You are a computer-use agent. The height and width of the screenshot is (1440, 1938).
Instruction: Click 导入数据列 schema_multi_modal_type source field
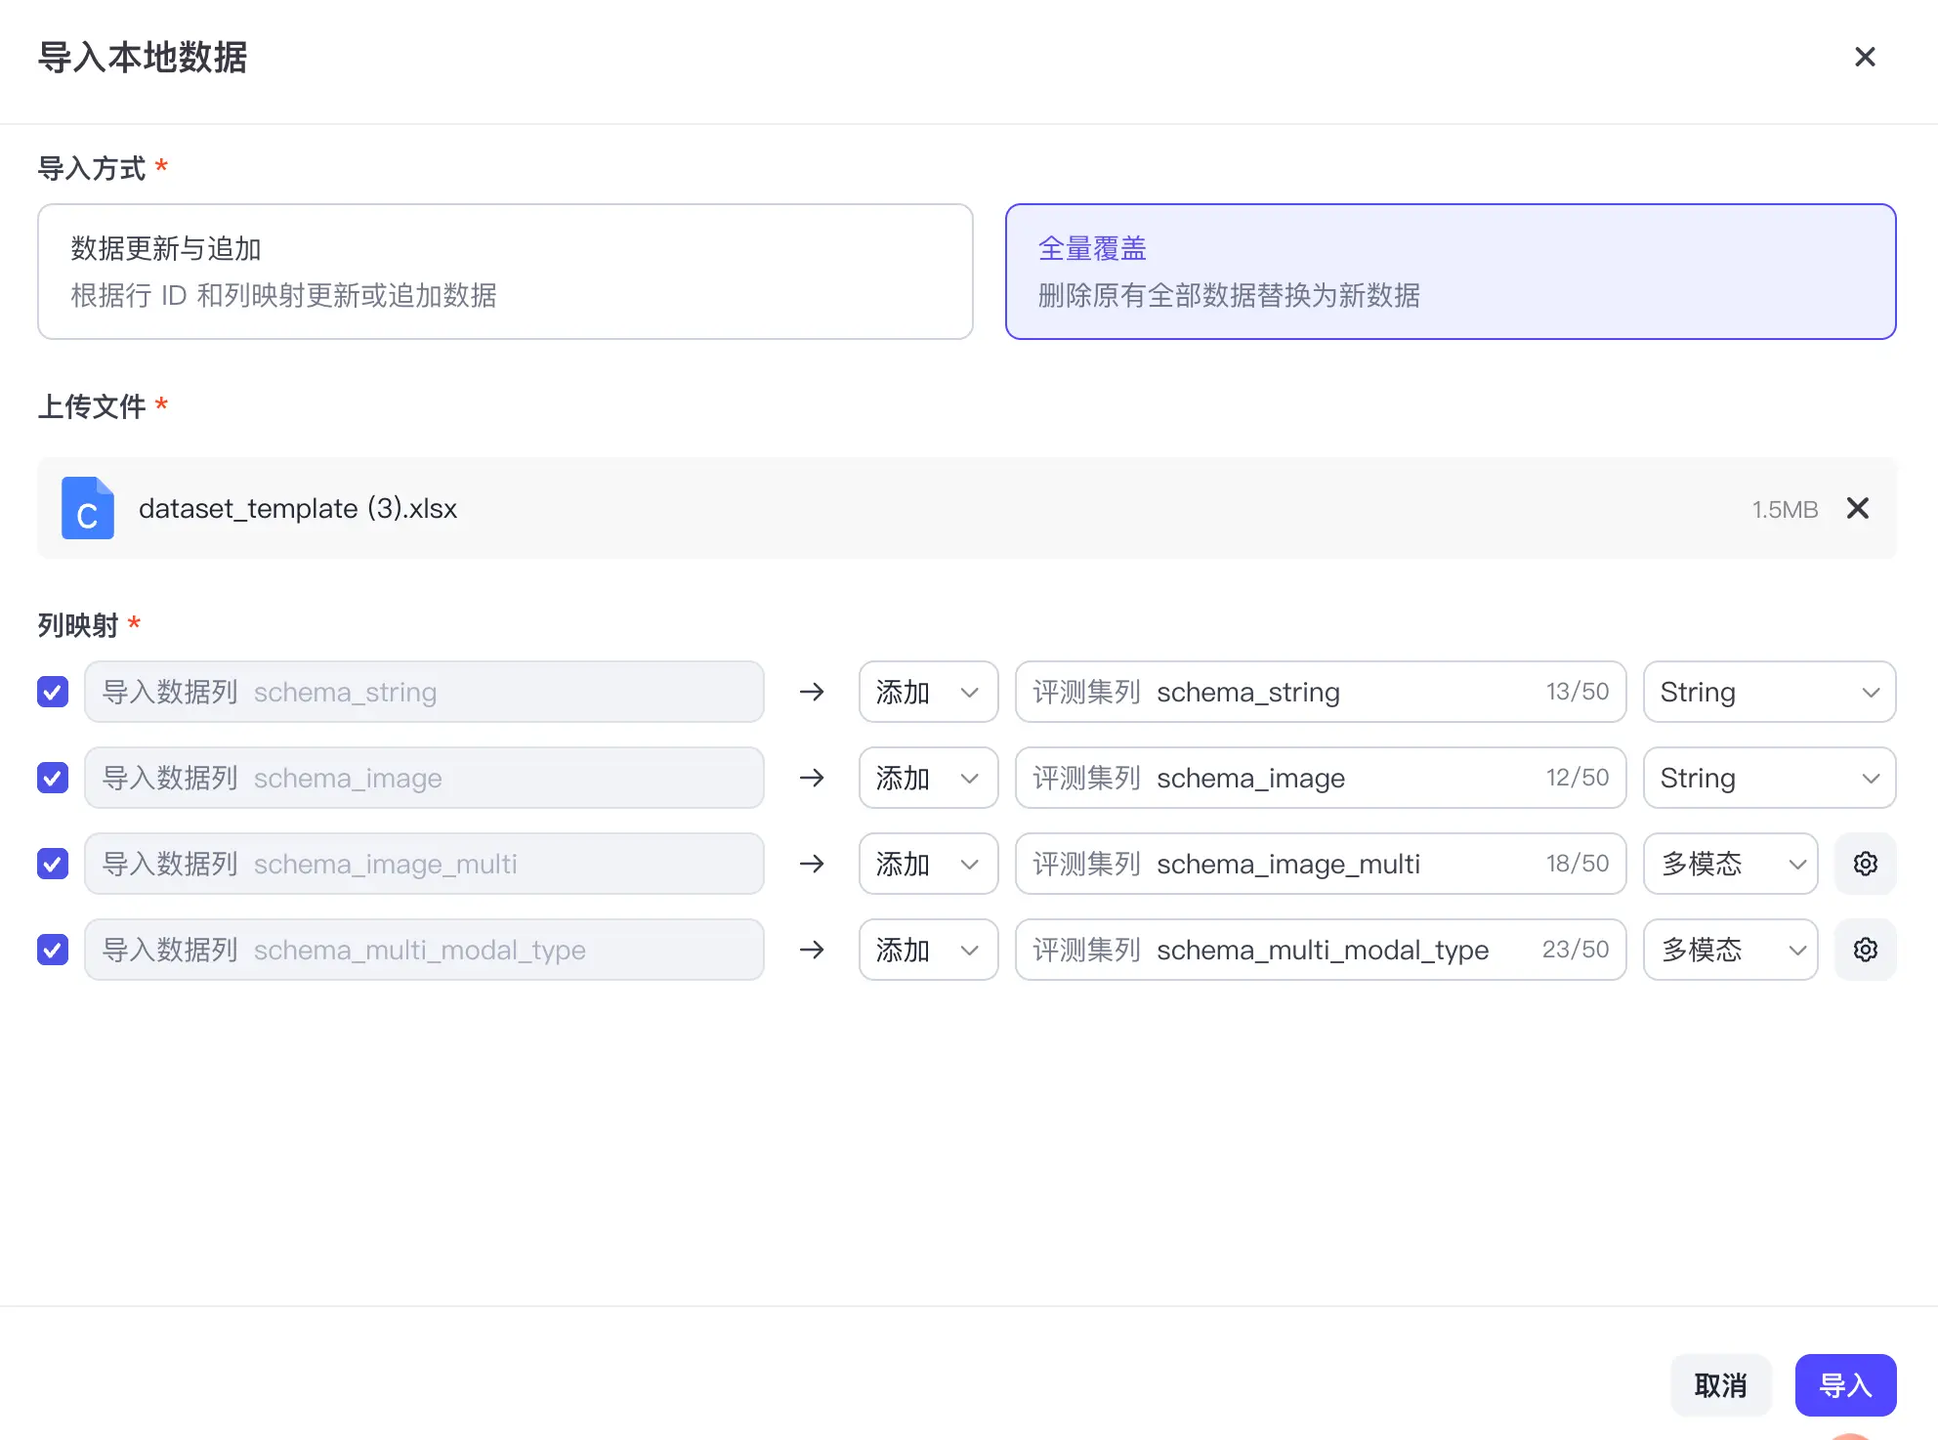(424, 950)
